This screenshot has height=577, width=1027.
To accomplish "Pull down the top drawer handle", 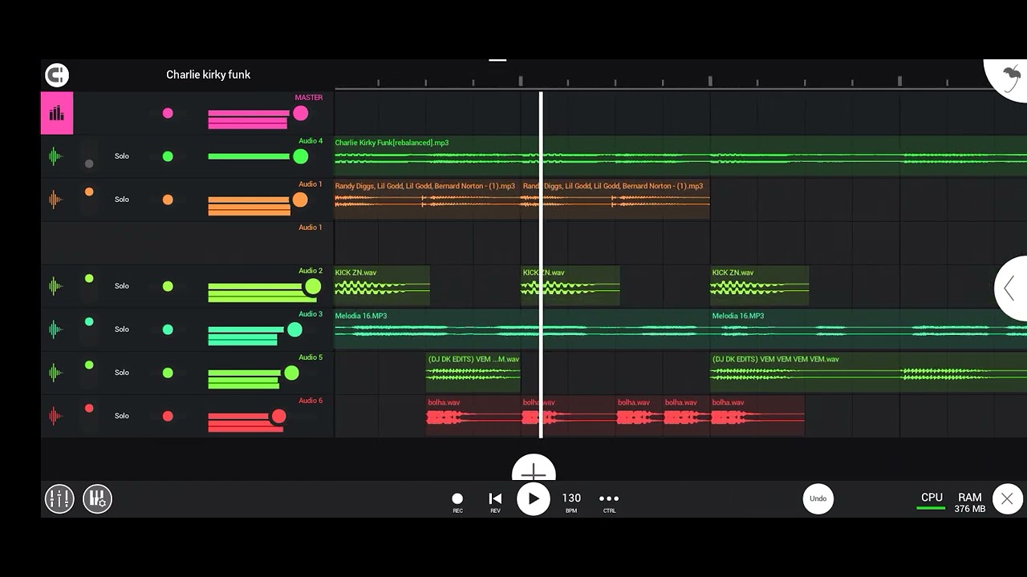I will coord(497,60).
